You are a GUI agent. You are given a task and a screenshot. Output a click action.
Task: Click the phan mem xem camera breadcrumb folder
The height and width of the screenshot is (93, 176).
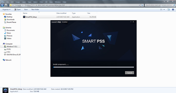coord(51,5)
